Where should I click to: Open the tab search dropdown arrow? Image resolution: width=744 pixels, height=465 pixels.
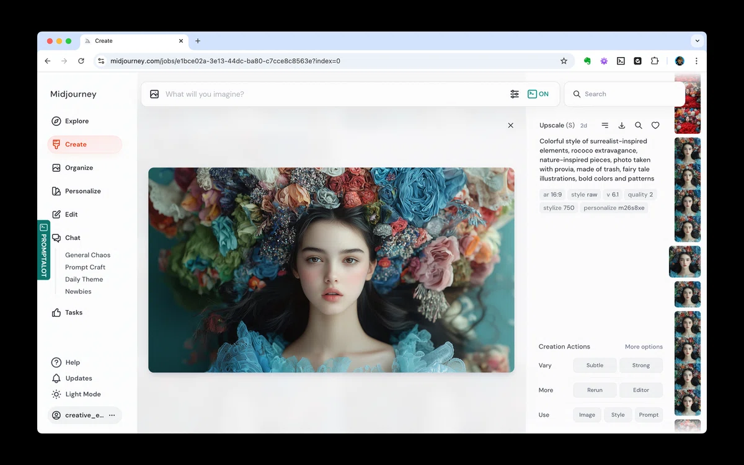pos(697,41)
